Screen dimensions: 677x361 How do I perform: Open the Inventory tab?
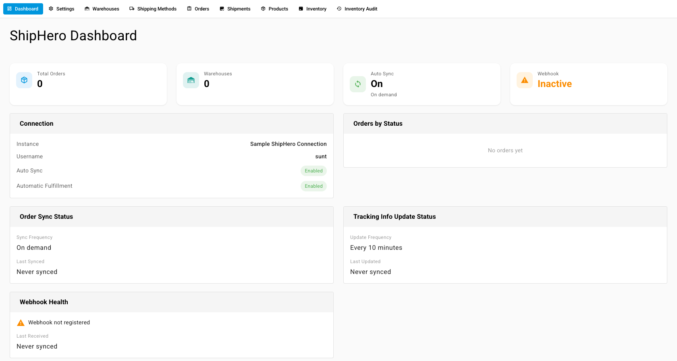[x=312, y=9]
